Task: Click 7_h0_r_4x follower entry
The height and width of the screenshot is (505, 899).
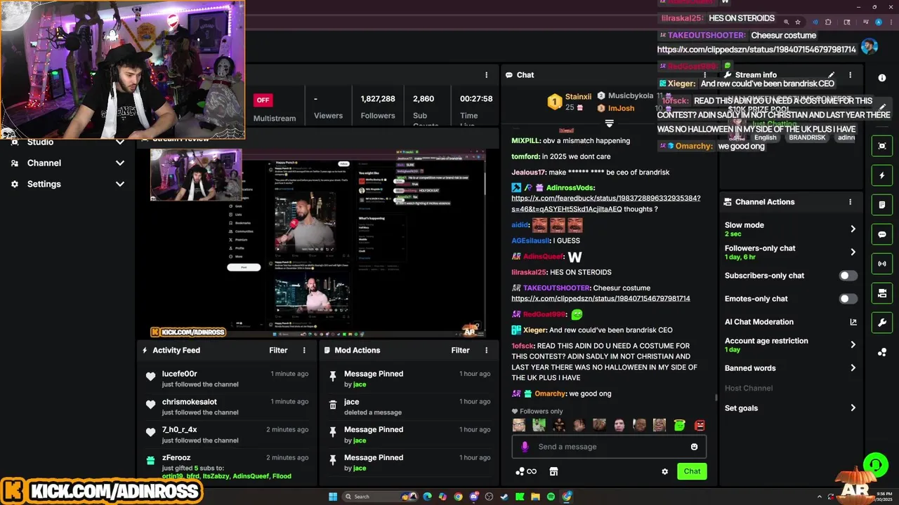Action: click(228, 435)
